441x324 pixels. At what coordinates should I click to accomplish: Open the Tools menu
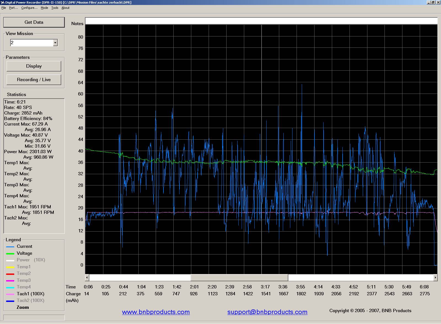(x=55, y=8)
